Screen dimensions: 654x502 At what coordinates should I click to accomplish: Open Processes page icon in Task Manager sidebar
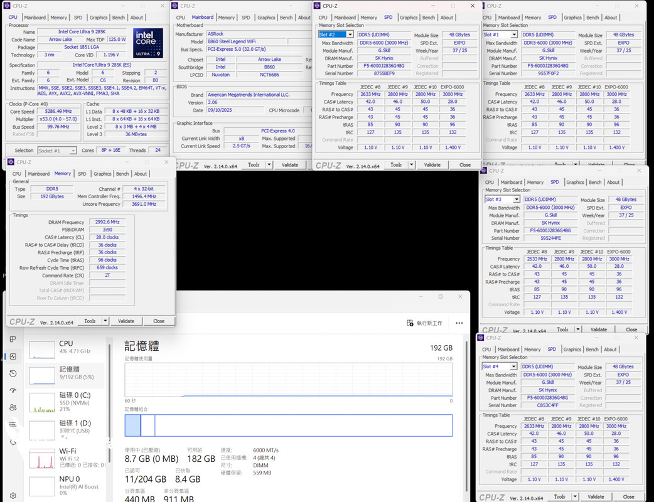13,339
